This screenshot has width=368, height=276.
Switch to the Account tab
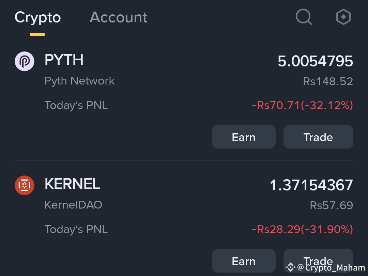pos(118,17)
